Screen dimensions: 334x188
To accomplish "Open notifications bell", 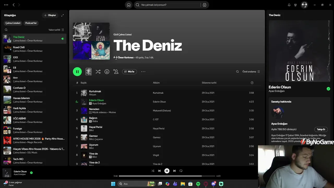I will (x=289, y=5).
